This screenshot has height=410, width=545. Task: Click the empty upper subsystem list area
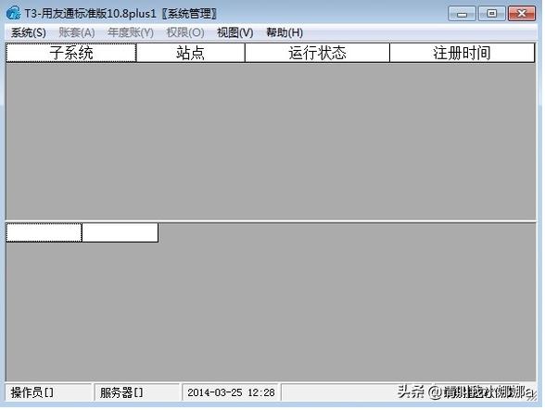coord(271,141)
